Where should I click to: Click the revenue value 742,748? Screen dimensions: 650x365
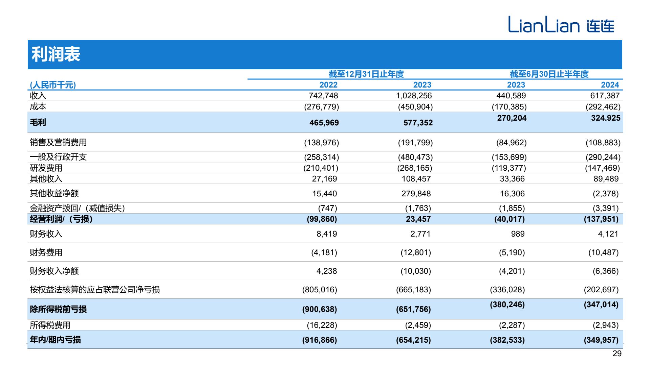323,96
